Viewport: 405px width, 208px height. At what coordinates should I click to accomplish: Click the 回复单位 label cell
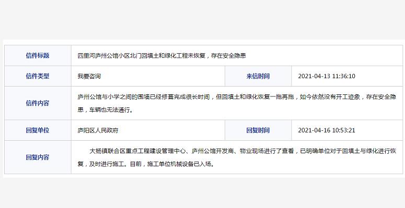(x=38, y=130)
